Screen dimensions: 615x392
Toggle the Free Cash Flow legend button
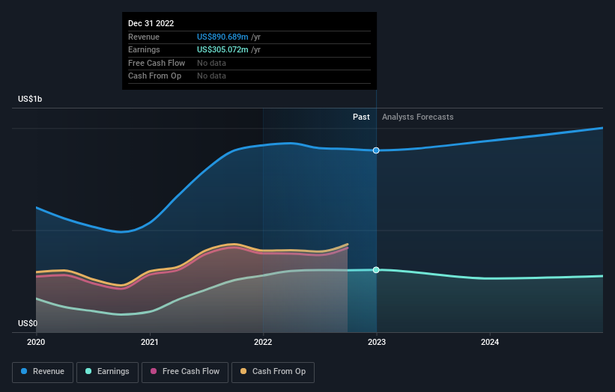185,372
